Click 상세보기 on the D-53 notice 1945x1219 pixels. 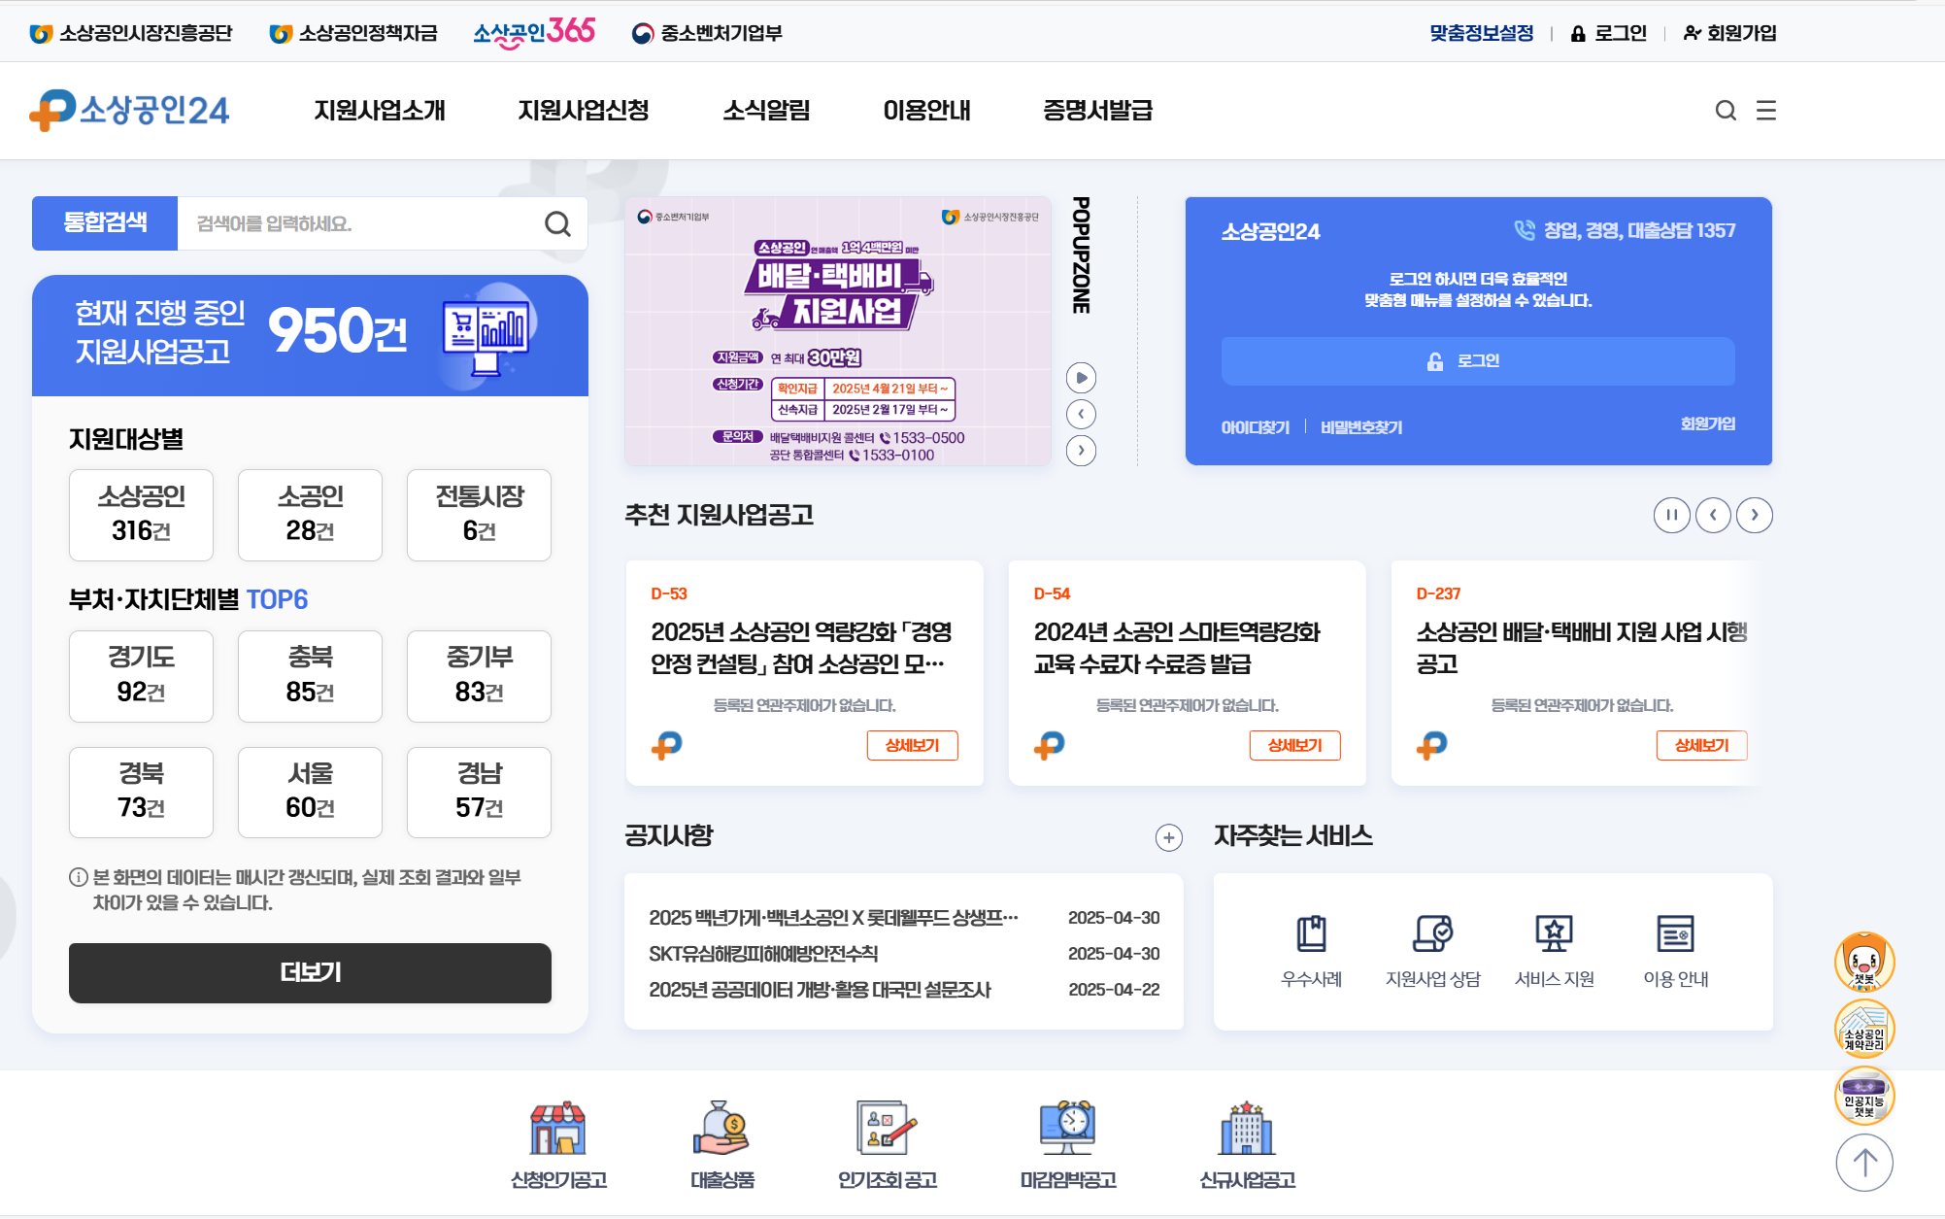click(912, 745)
